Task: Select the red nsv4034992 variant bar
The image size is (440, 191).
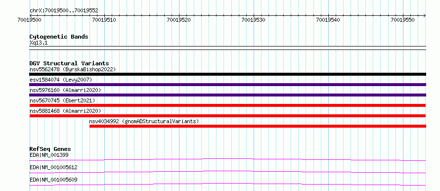Action: coord(258,126)
